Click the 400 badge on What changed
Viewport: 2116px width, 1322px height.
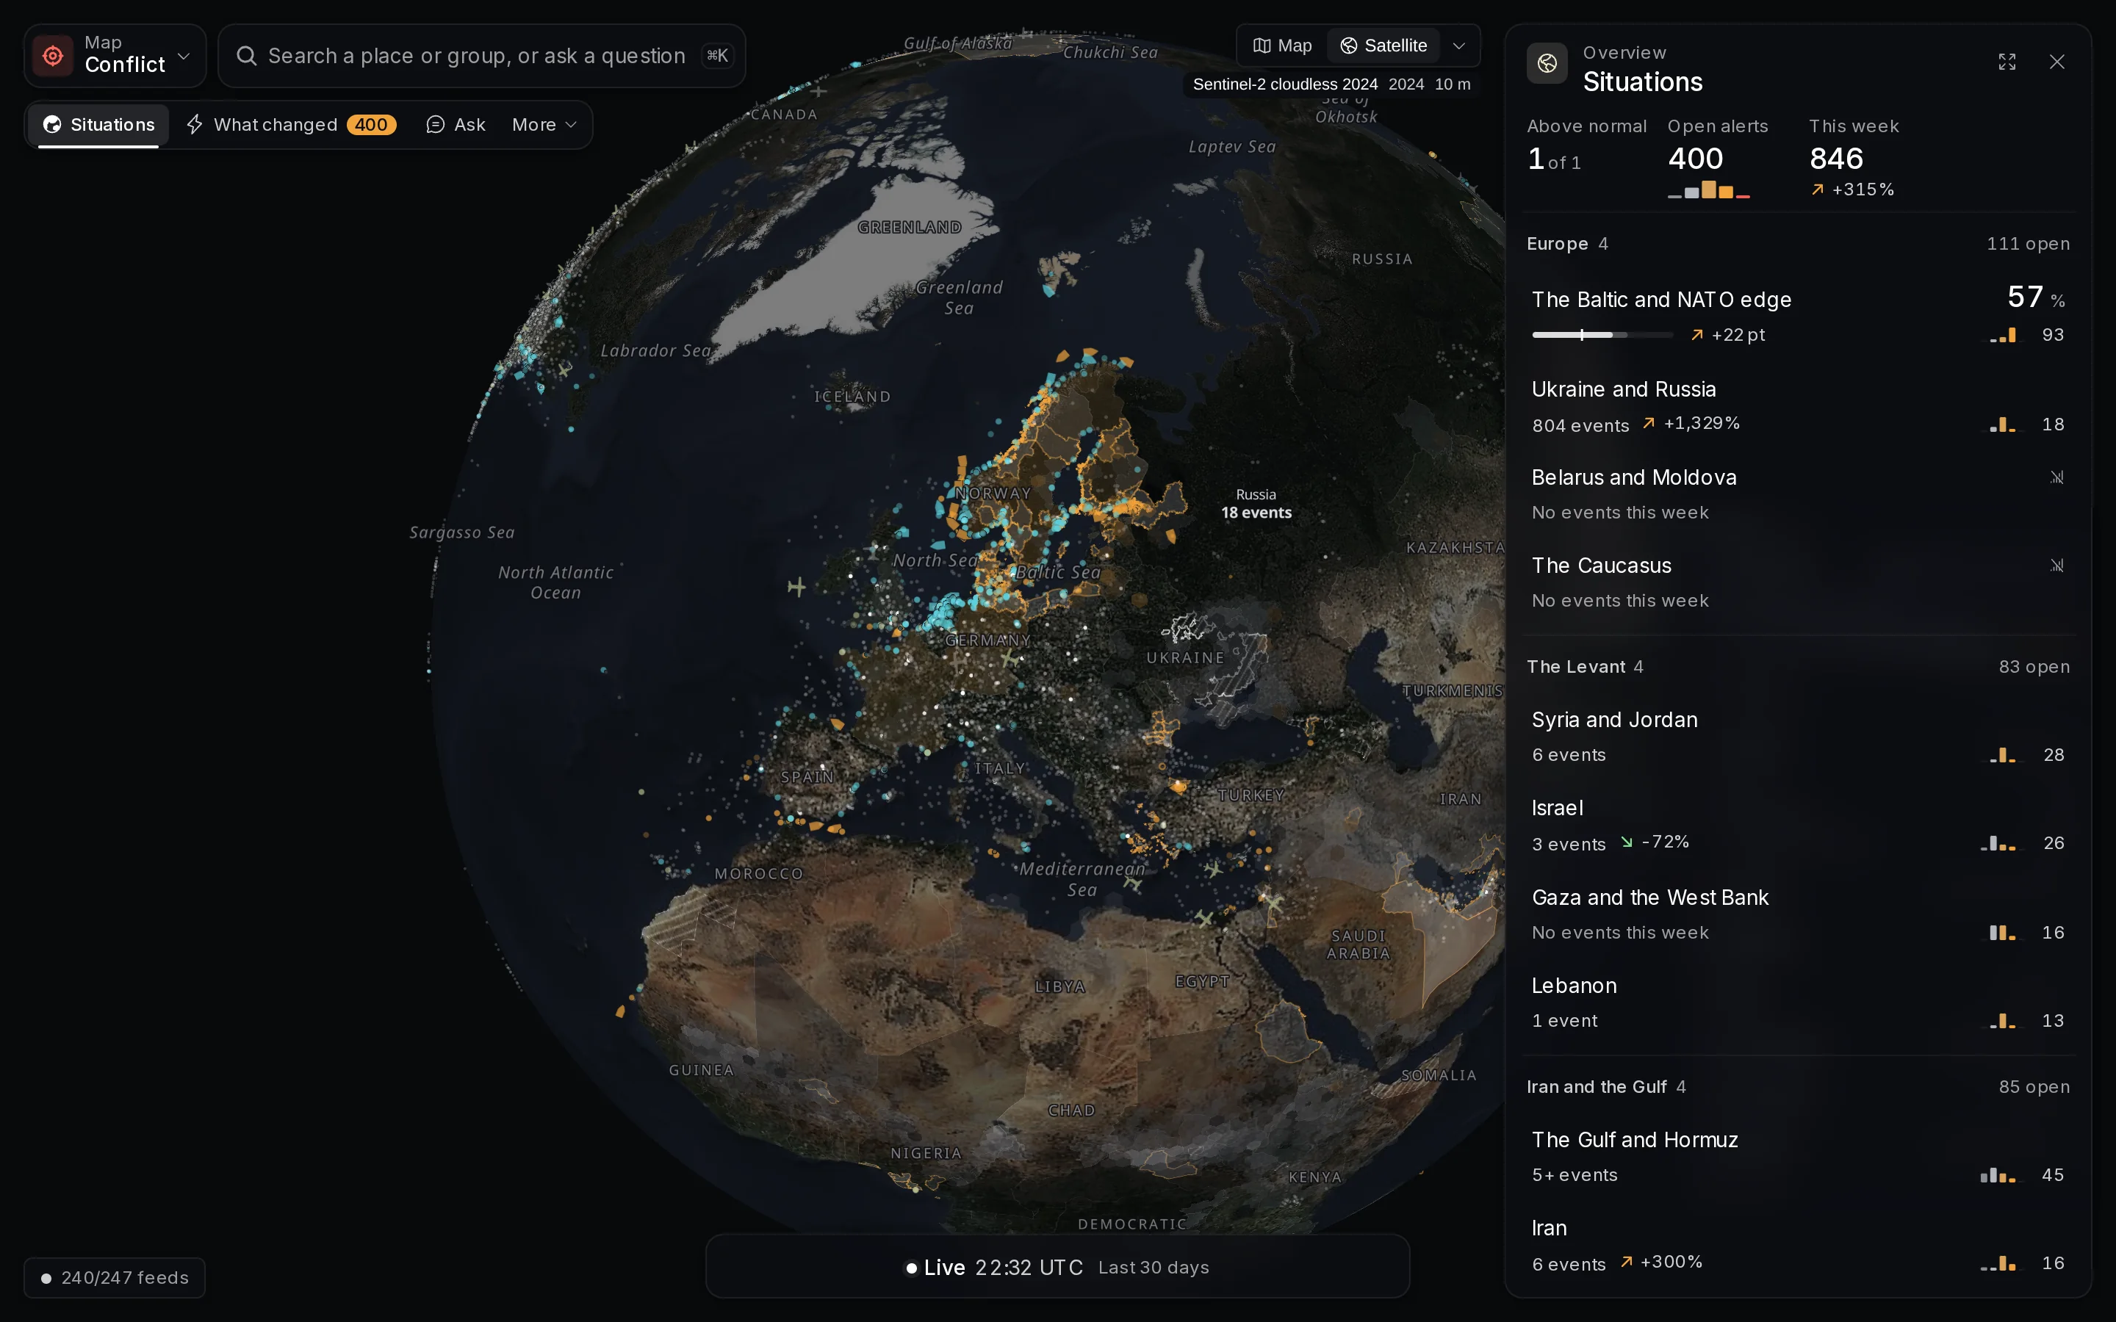[371, 124]
